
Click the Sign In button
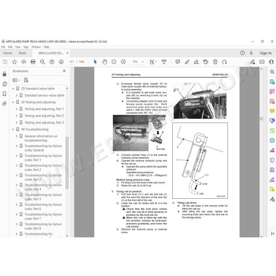click(x=265, y=53)
